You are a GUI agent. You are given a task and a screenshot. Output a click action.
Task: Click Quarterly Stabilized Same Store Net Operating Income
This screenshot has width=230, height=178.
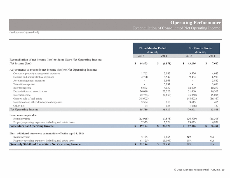coord(45,144)
